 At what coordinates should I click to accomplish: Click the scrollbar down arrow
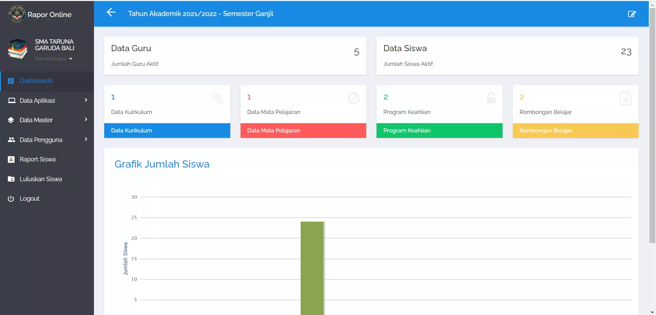[652, 312]
